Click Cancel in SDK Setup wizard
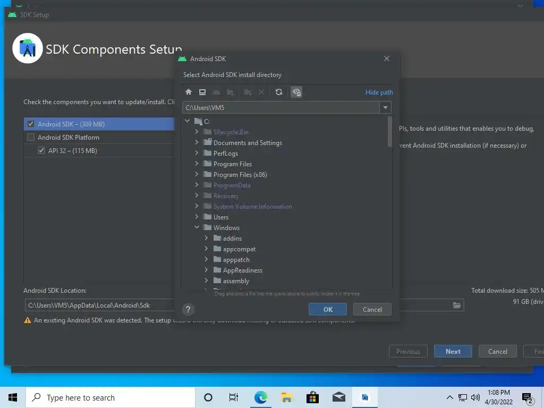 coord(497,352)
